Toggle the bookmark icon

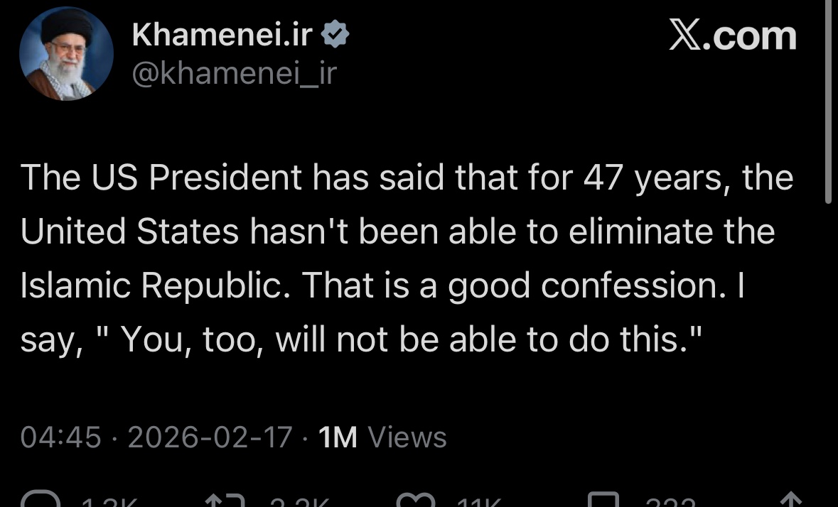[x=603, y=499]
